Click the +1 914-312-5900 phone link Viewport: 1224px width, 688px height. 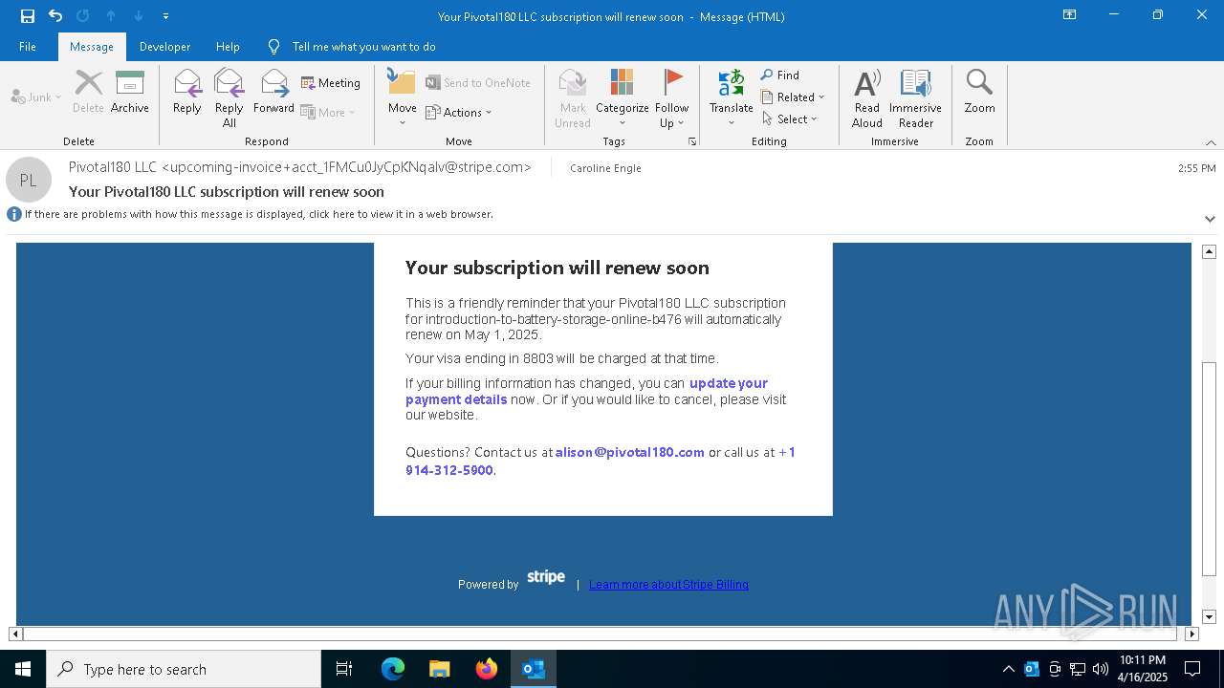pyautogui.click(x=601, y=461)
